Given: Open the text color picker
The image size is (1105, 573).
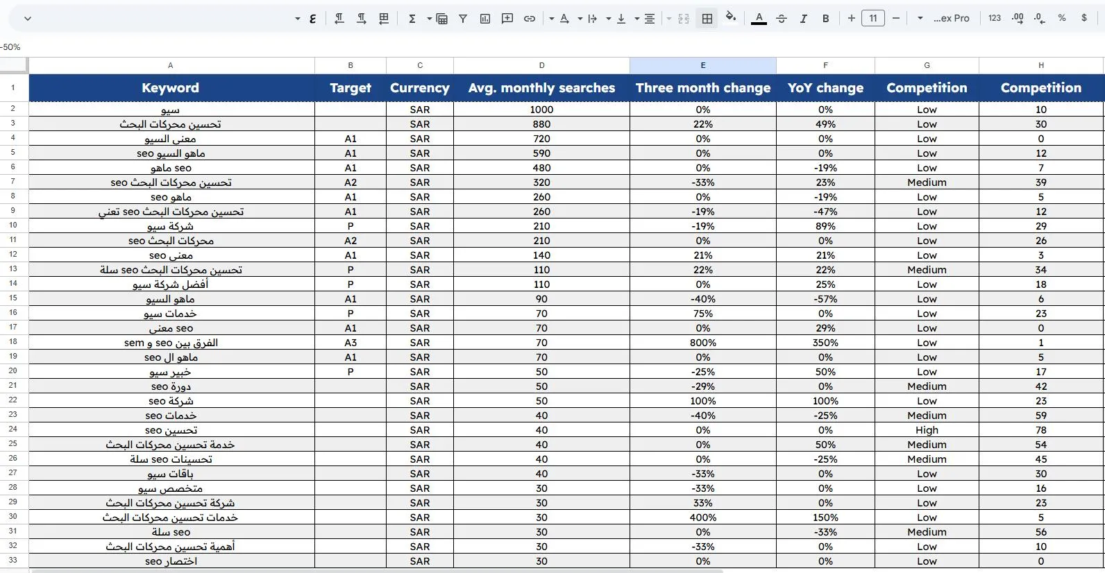Looking at the screenshot, I should [759, 19].
